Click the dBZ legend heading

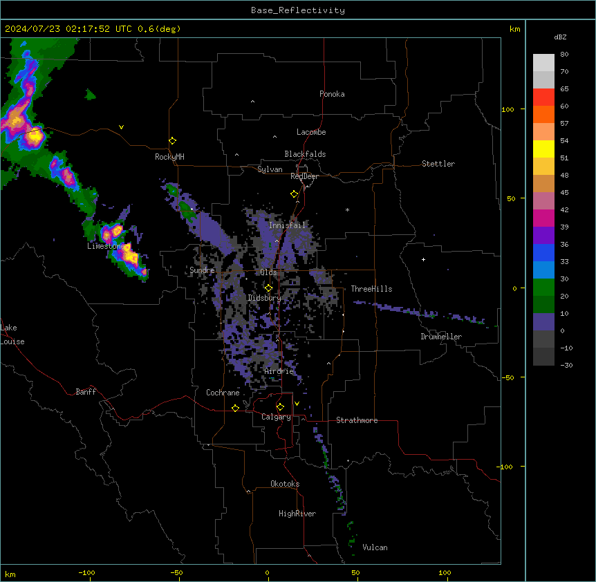pyautogui.click(x=560, y=37)
